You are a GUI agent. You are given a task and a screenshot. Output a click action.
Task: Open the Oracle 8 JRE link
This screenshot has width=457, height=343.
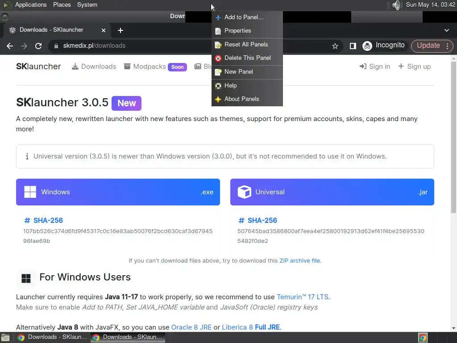coord(191,327)
